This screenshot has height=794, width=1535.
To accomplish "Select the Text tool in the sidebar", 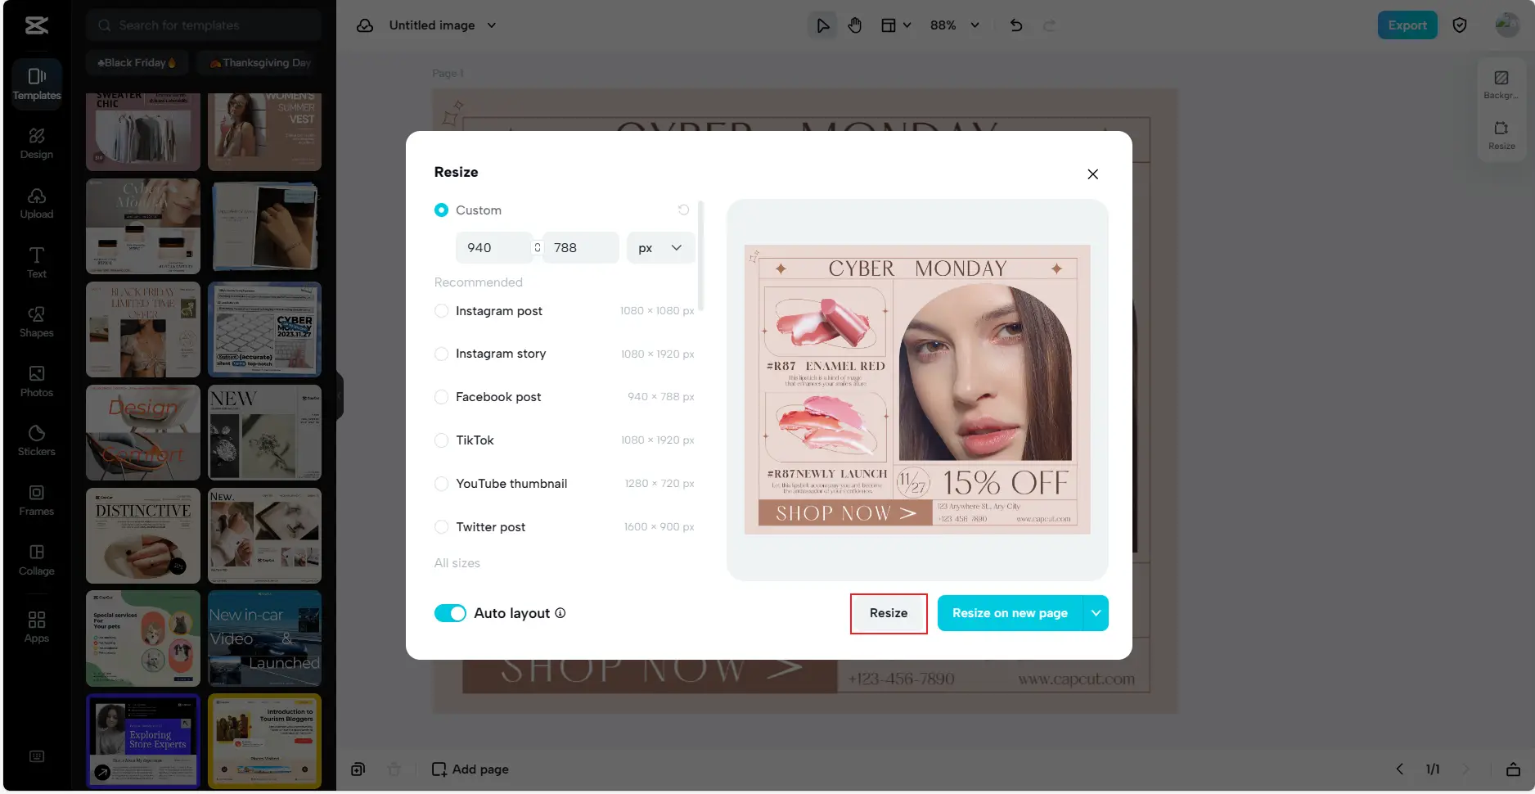I will 36,262.
